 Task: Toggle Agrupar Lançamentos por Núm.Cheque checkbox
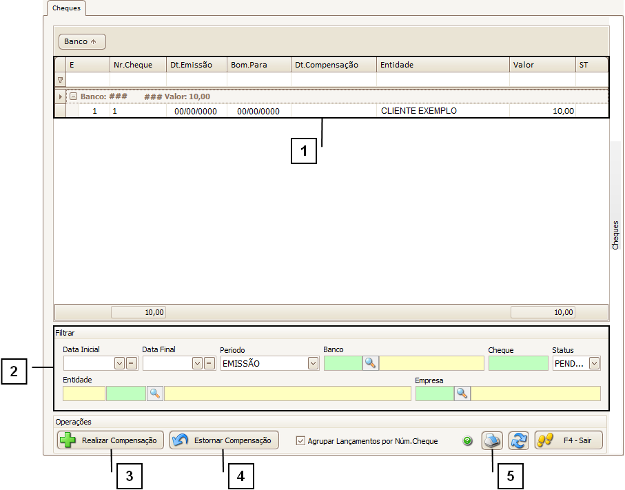pyautogui.click(x=300, y=441)
